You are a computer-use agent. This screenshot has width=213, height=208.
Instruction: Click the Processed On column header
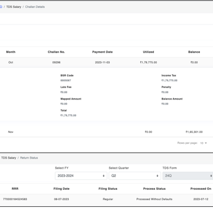pos(201,189)
